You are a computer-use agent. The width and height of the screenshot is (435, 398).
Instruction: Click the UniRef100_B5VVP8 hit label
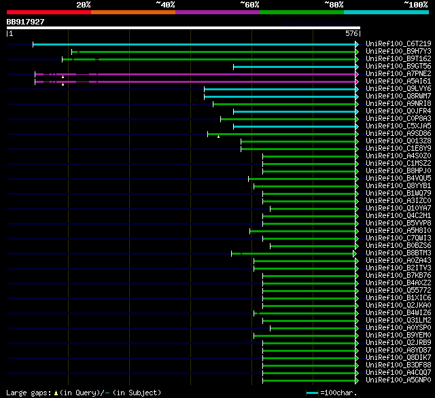398,223
